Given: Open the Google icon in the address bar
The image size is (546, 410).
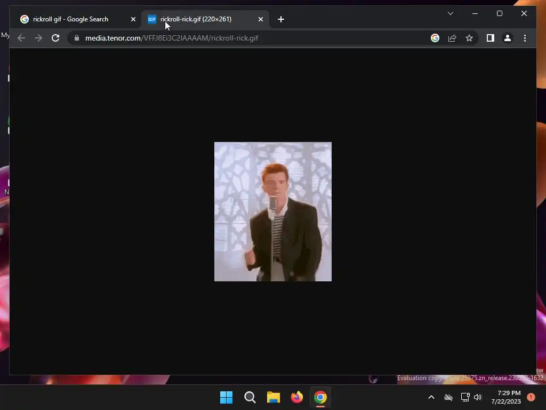Looking at the screenshot, I should click(435, 38).
